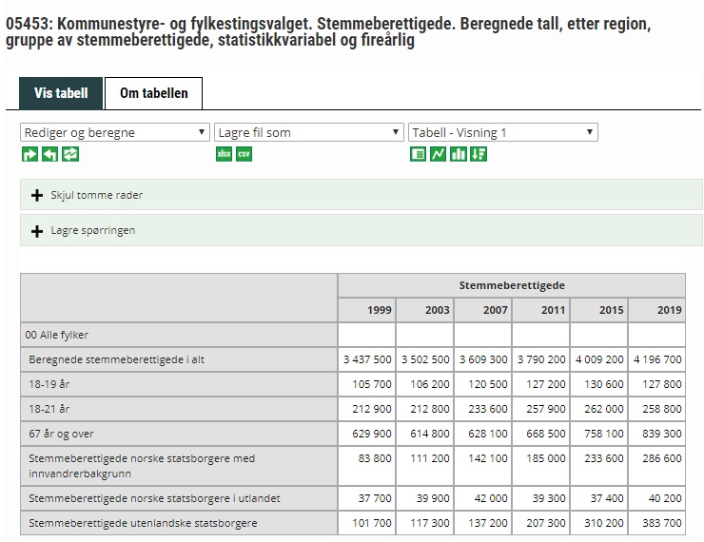This screenshot has width=704, height=542.
Task: Click the '67 år og over' row label
Action: click(61, 434)
